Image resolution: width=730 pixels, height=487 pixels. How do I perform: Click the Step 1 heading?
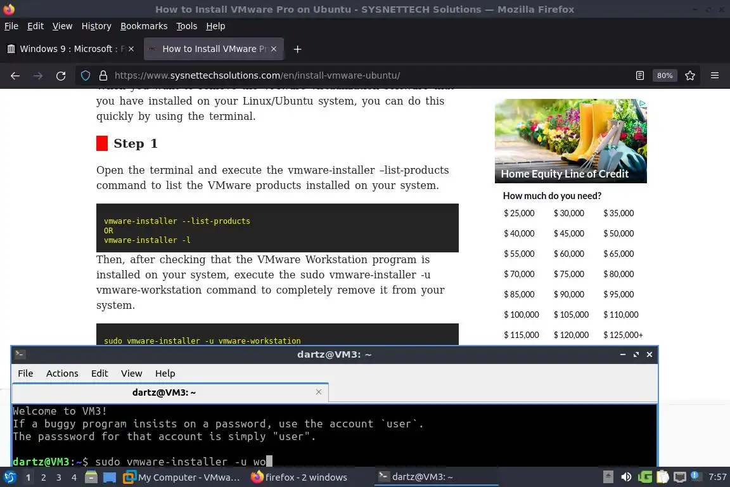(x=136, y=143)
